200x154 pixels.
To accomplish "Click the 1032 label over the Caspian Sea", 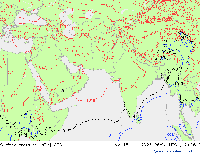I will [64, 27].
